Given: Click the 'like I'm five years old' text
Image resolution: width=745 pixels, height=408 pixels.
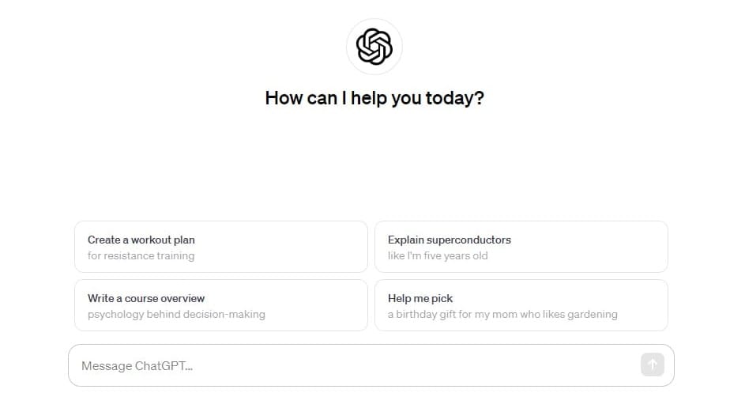Looking at the screenshot, I should (438, 256).
